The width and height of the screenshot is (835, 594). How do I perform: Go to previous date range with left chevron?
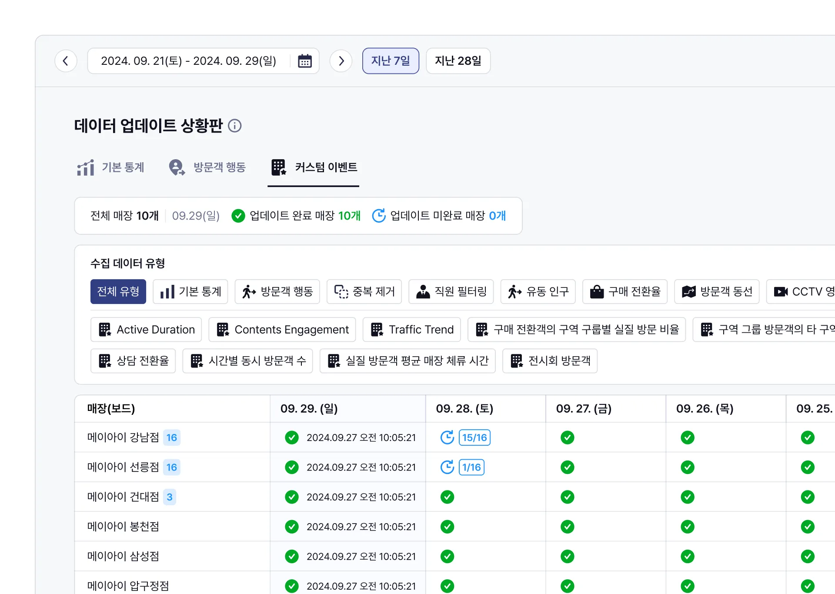pos(66,61)
